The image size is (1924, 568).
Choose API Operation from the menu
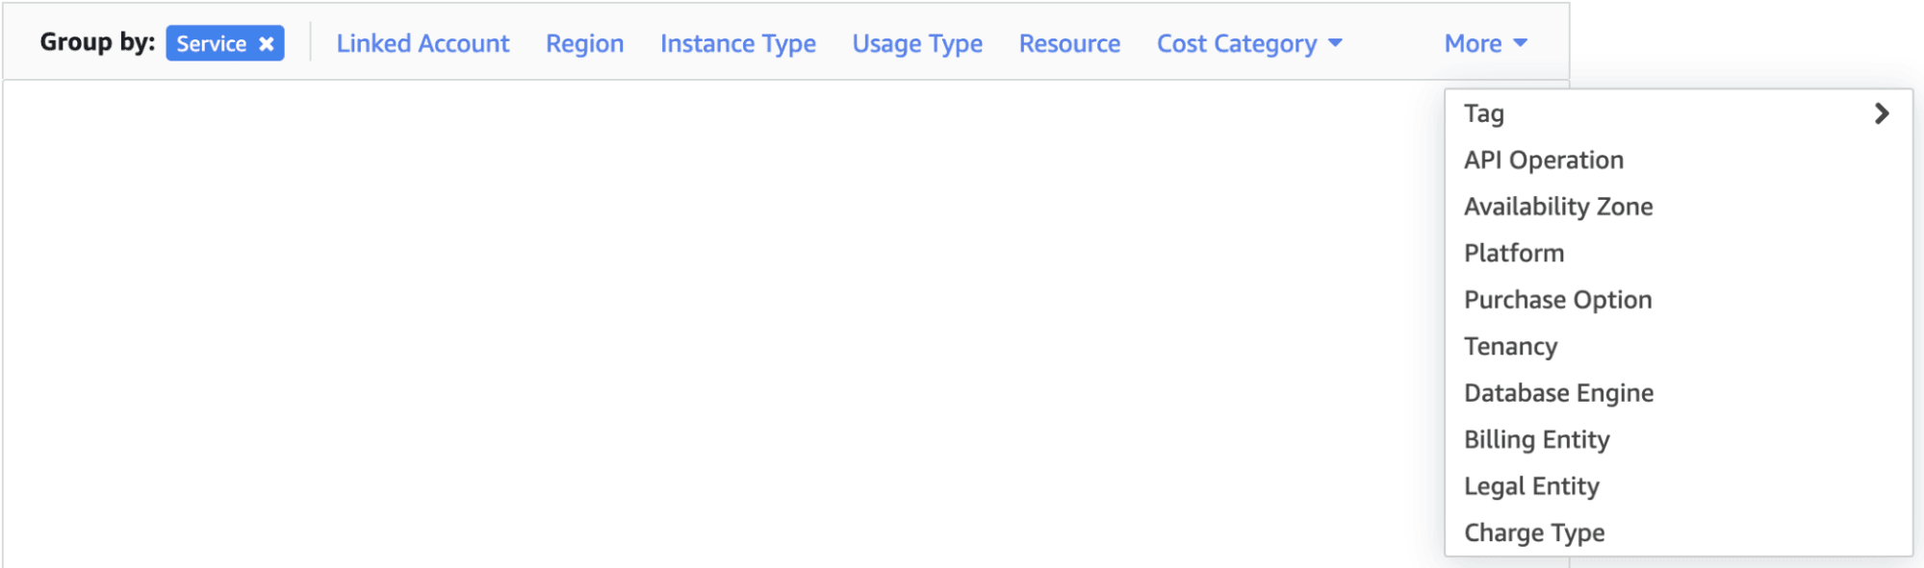pos(1543,160)
